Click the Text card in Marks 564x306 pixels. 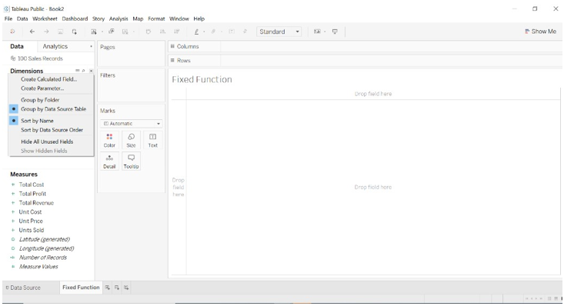coord(153,140)
